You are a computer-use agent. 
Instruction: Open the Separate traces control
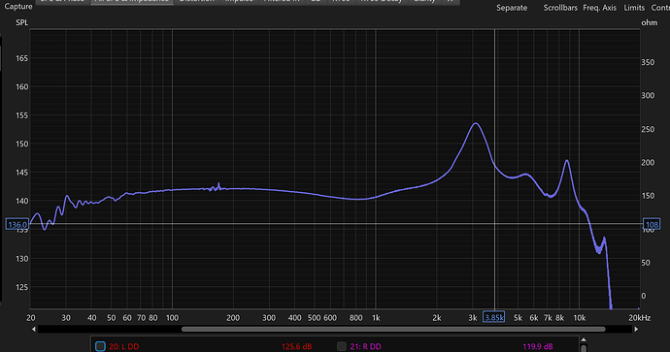point(512,8)
